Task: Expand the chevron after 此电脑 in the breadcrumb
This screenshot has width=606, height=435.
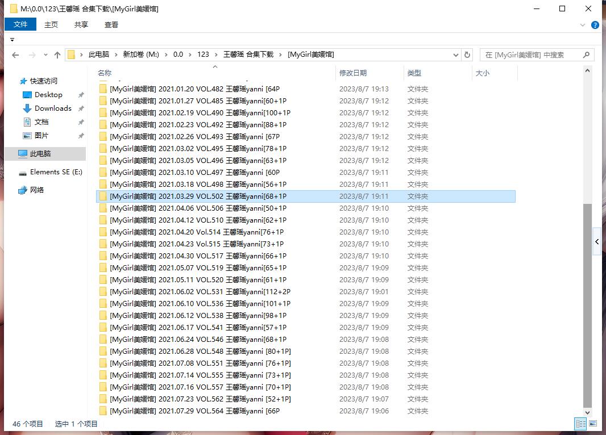Action: pos(116,55)
